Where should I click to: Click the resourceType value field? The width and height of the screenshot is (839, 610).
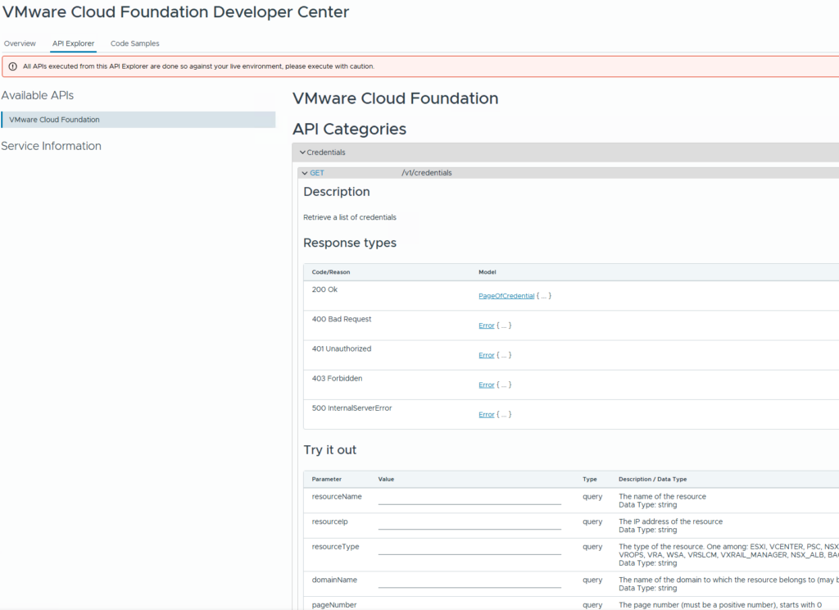coord(469,550)
